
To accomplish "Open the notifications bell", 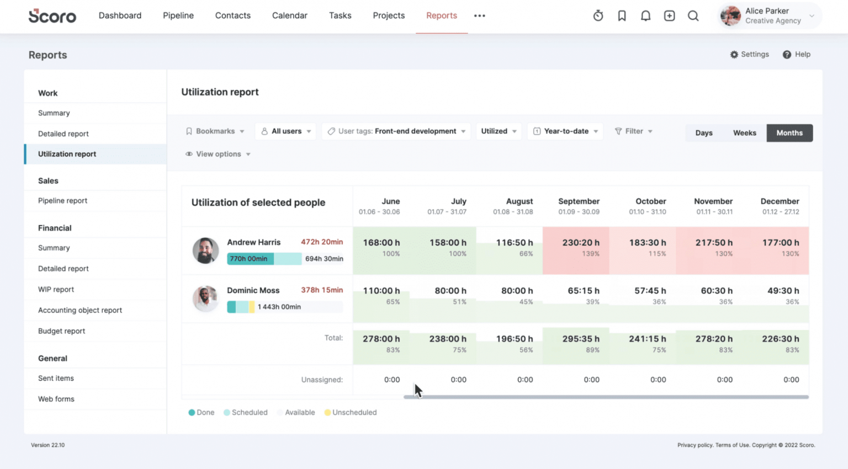I will (645, 15).
